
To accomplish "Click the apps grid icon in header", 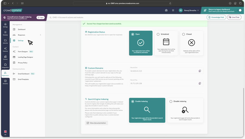I will tap(173, 10).
